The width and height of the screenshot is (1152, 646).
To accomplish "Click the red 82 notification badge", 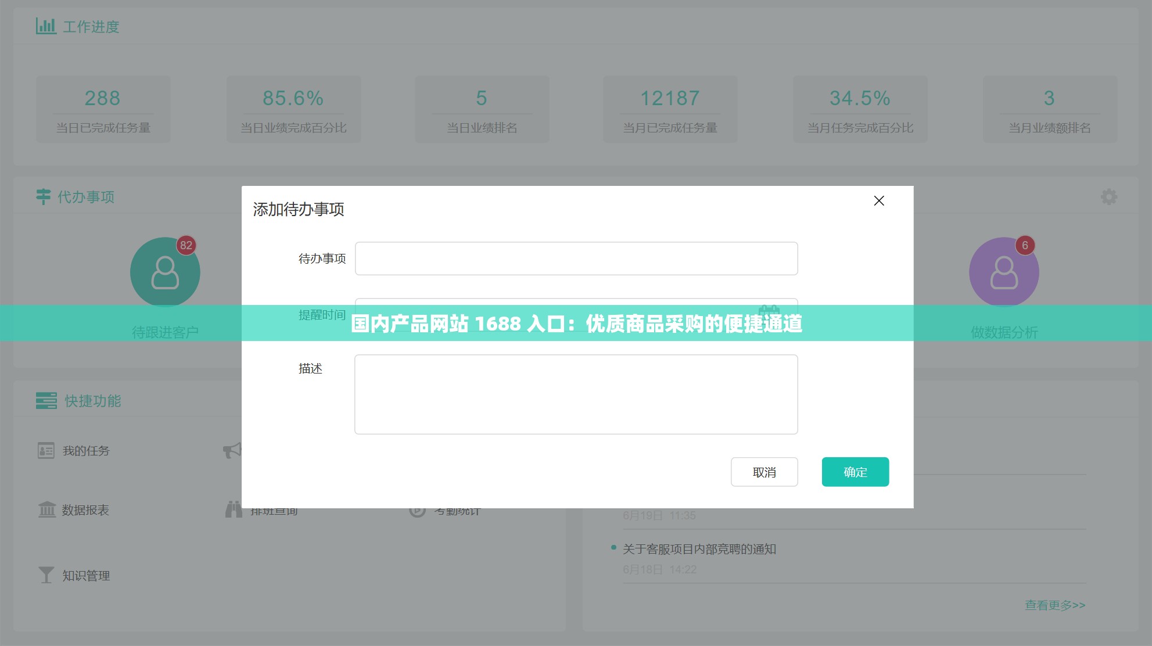I will click(x=186, y=245).
